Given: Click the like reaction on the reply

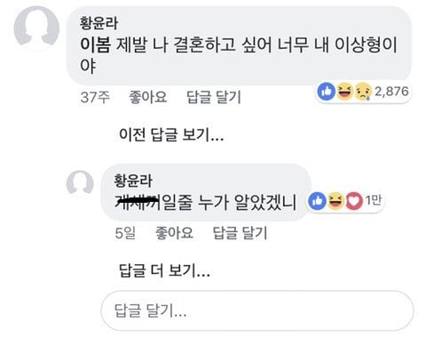Looking at the screenshot, I should 317,201.
